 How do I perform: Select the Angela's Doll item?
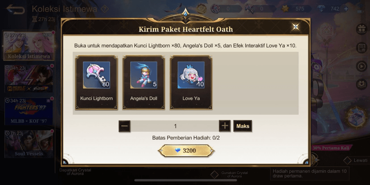(144, 83)
